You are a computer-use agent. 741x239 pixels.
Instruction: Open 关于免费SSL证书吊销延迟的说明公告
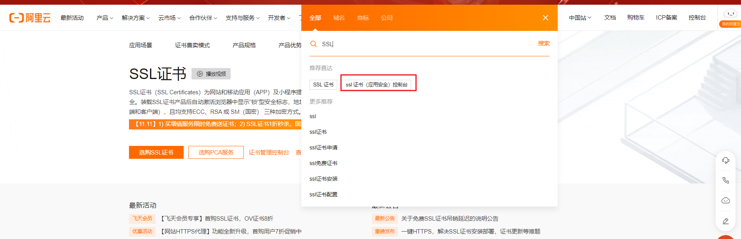click(450, 219)
